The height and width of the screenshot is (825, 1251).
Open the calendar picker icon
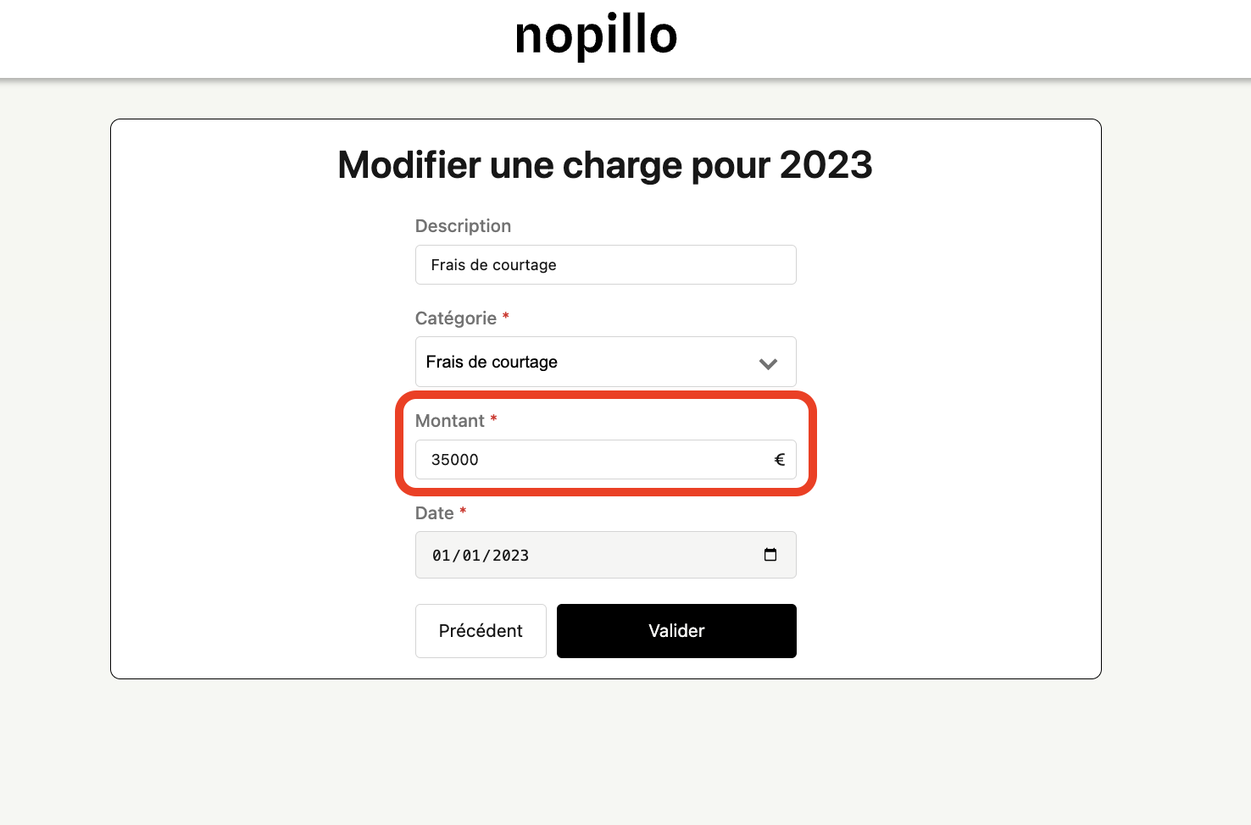(x=770, y=555)
